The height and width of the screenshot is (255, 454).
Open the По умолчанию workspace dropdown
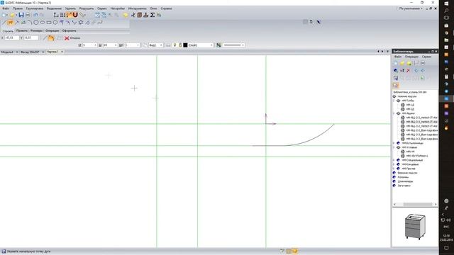click(x=411, y=8)
